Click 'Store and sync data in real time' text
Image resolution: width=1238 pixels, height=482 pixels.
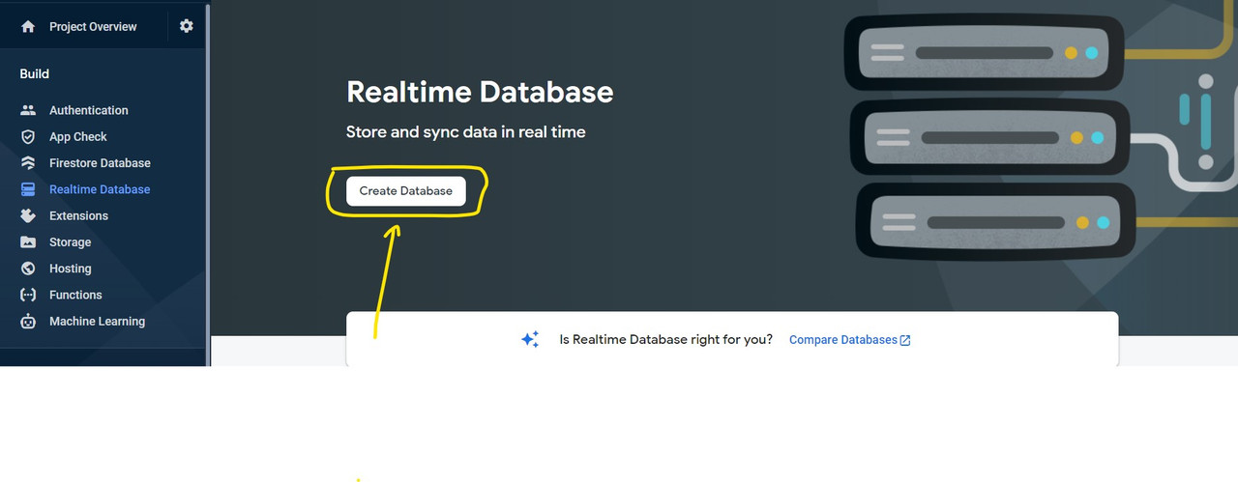point(466,131)
